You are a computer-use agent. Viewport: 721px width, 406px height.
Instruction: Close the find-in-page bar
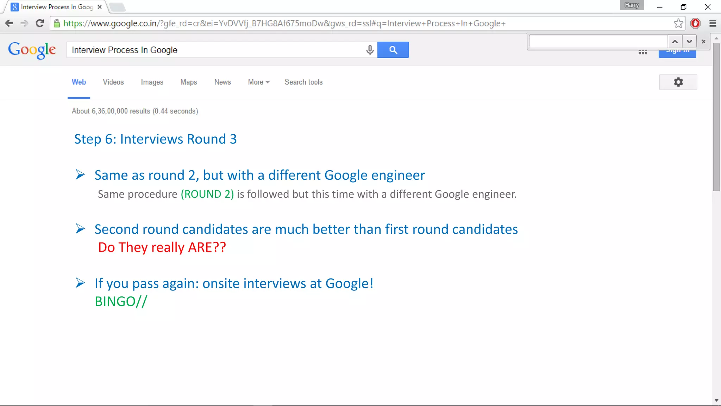pos(703,42)
